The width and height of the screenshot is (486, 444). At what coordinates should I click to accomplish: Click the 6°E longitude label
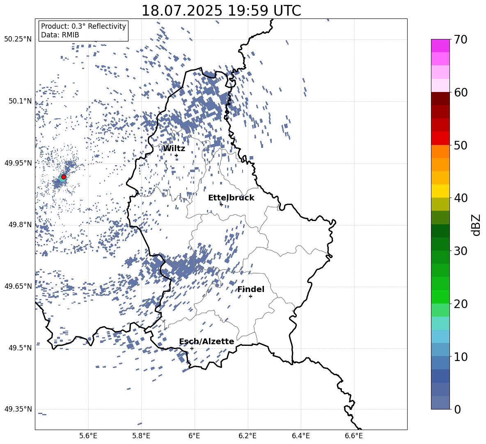tap(194, 436)
